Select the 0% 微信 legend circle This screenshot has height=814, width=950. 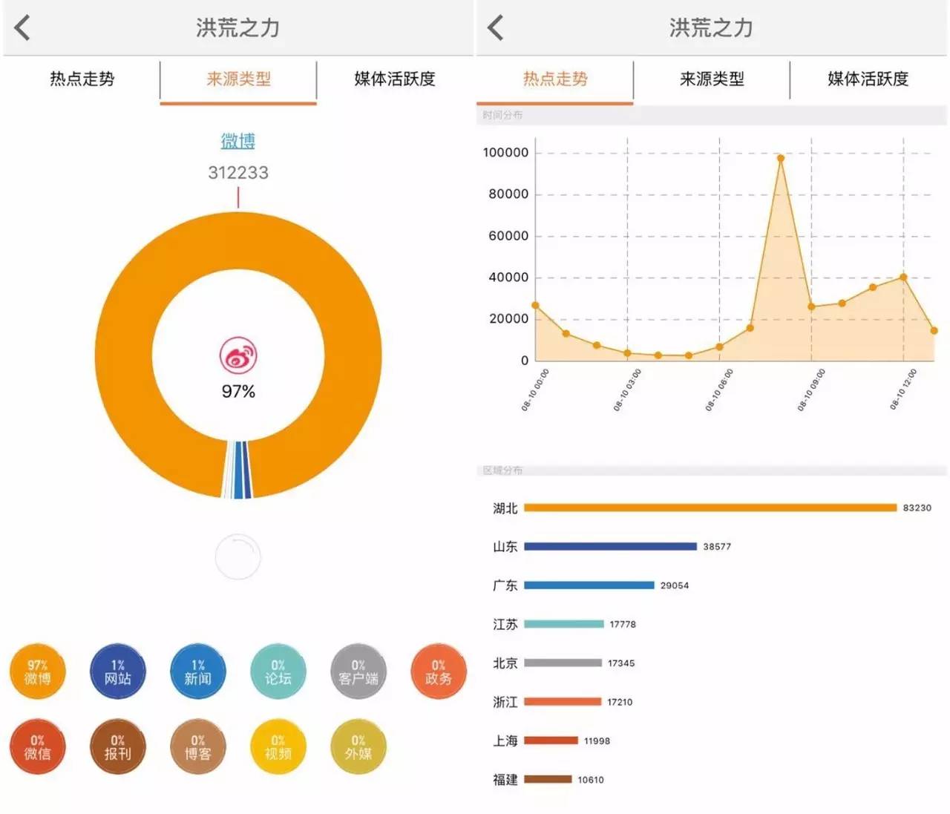tap(38, 746)
